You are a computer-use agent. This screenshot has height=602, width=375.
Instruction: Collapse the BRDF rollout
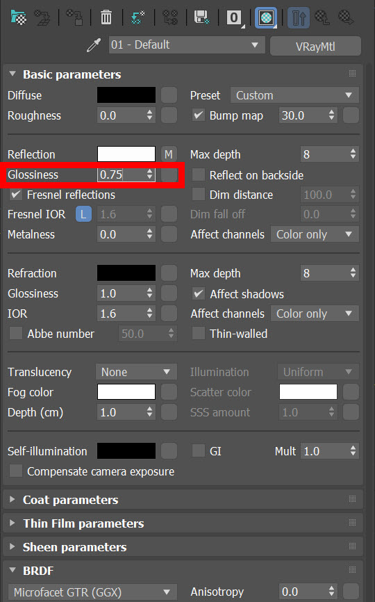coord(12,570)
